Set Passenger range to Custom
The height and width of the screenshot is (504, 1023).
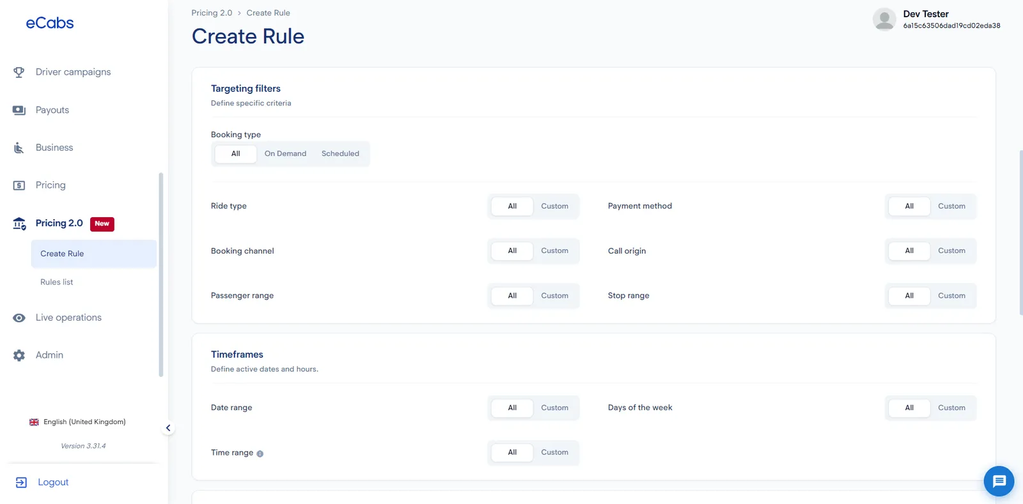[554, 296]
